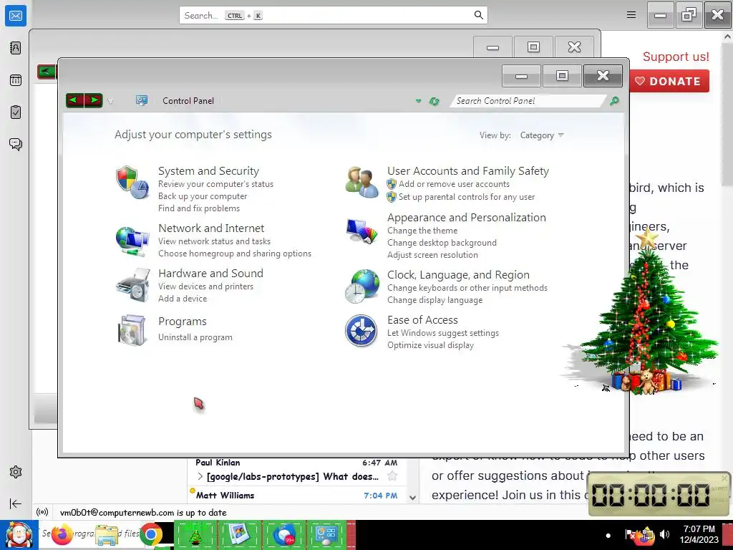Open recent pages dropdown next to nav arrows
The width and height of the screenshot is (733, 550).
[x=110, y=101]
